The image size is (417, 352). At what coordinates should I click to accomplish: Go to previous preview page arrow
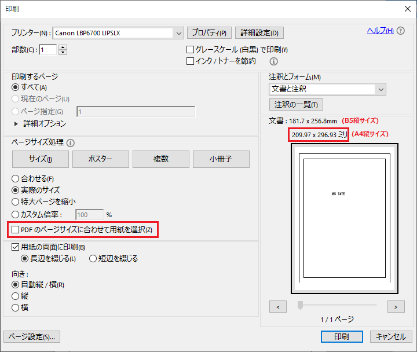coord(278,307)
